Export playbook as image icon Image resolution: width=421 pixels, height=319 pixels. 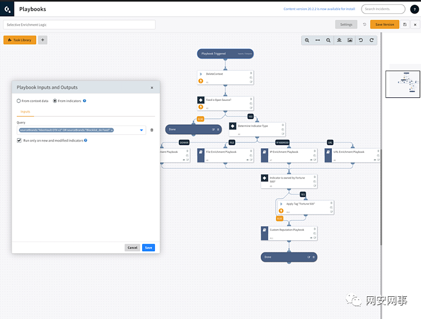[350, 40]
